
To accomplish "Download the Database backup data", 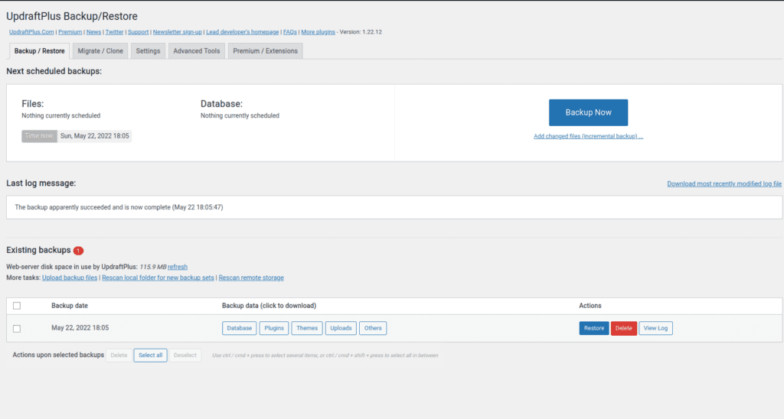I will [x=239, y=328].
